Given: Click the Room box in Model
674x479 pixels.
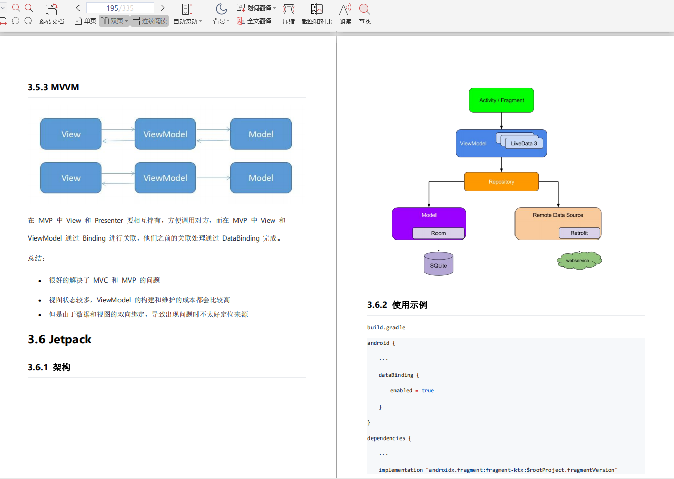Looking at the screenshot, I should [x=439, y=233].
